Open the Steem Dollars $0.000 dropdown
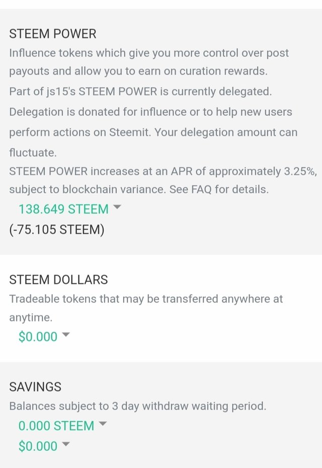 (x=38, y=337)
